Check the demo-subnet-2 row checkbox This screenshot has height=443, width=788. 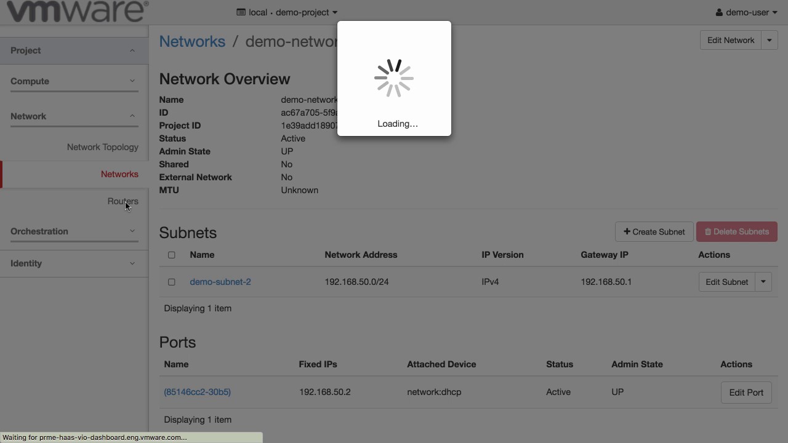click(x=172, y=282)
